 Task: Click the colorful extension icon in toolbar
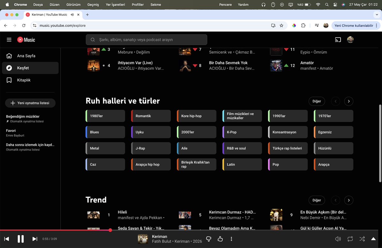click(x=294, y=25)
